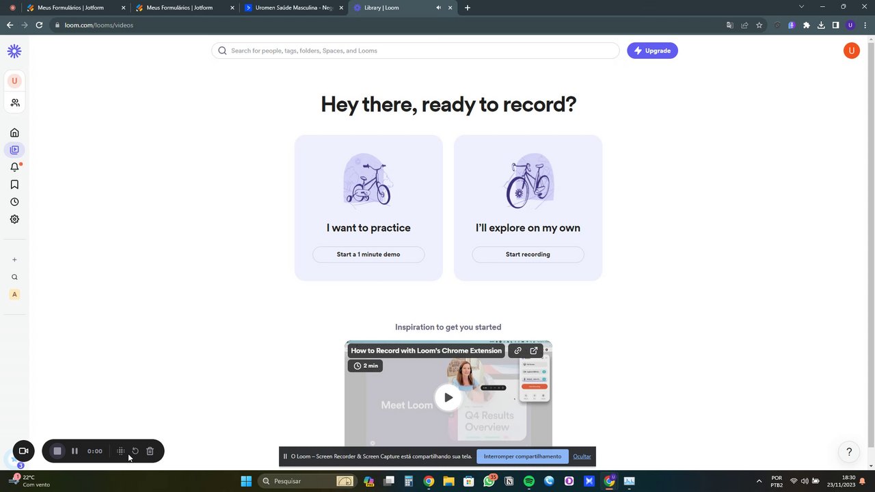Open WhatsApp from the taskbar

pyautogui.click(x=489, y=481)
